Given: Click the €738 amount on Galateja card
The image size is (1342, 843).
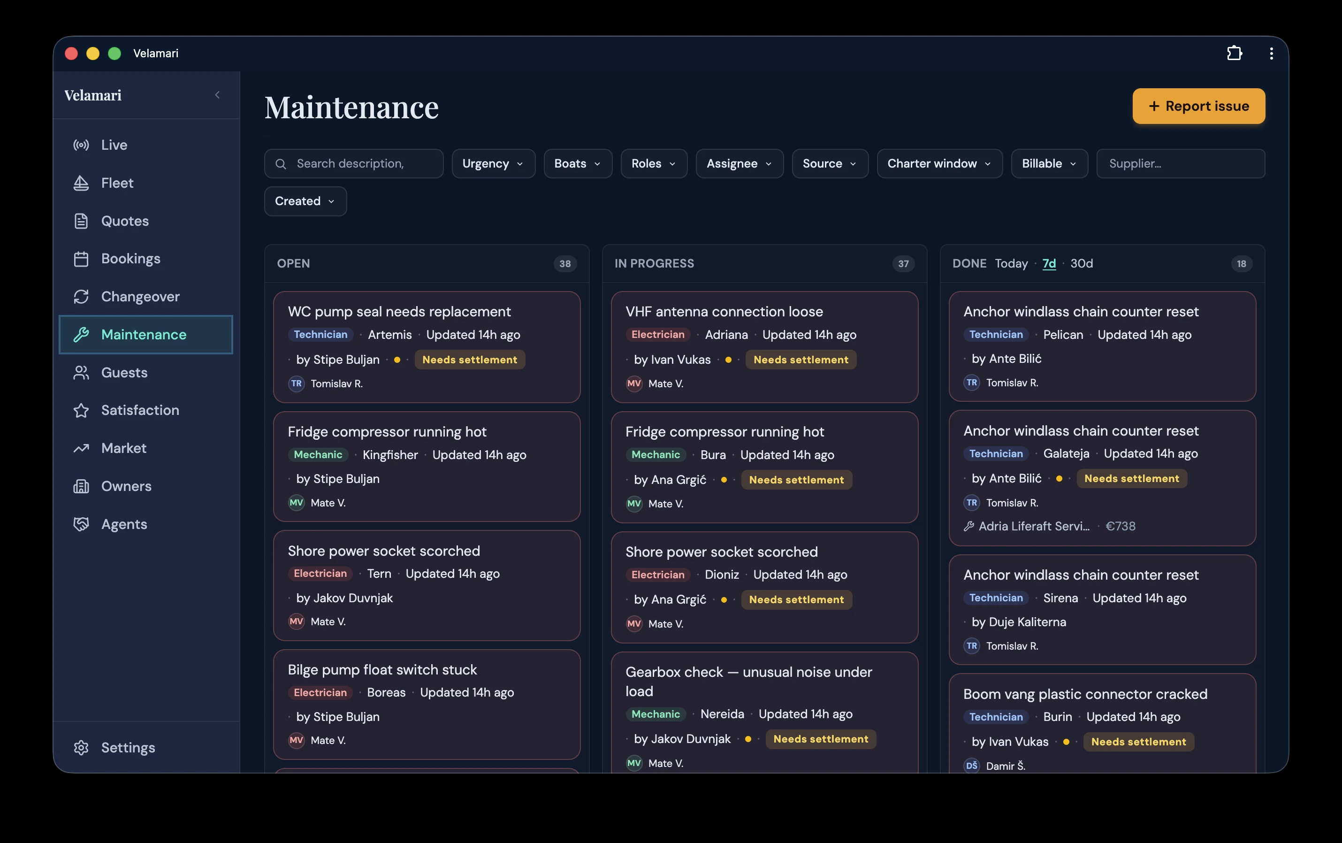Looking at the screenshot, I should pyautogui.click(x=1120, y=526).
